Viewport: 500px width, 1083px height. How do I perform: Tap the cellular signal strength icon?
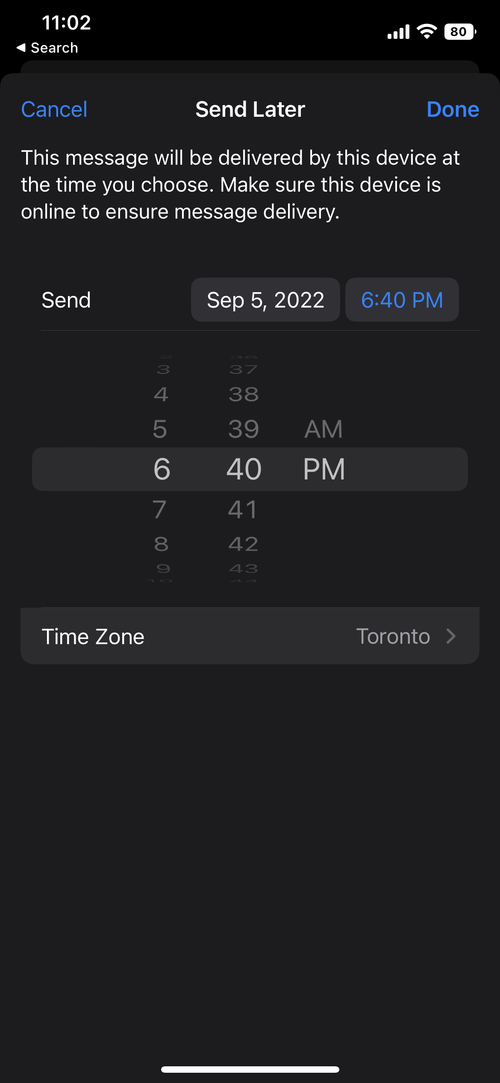pos(398,32)
